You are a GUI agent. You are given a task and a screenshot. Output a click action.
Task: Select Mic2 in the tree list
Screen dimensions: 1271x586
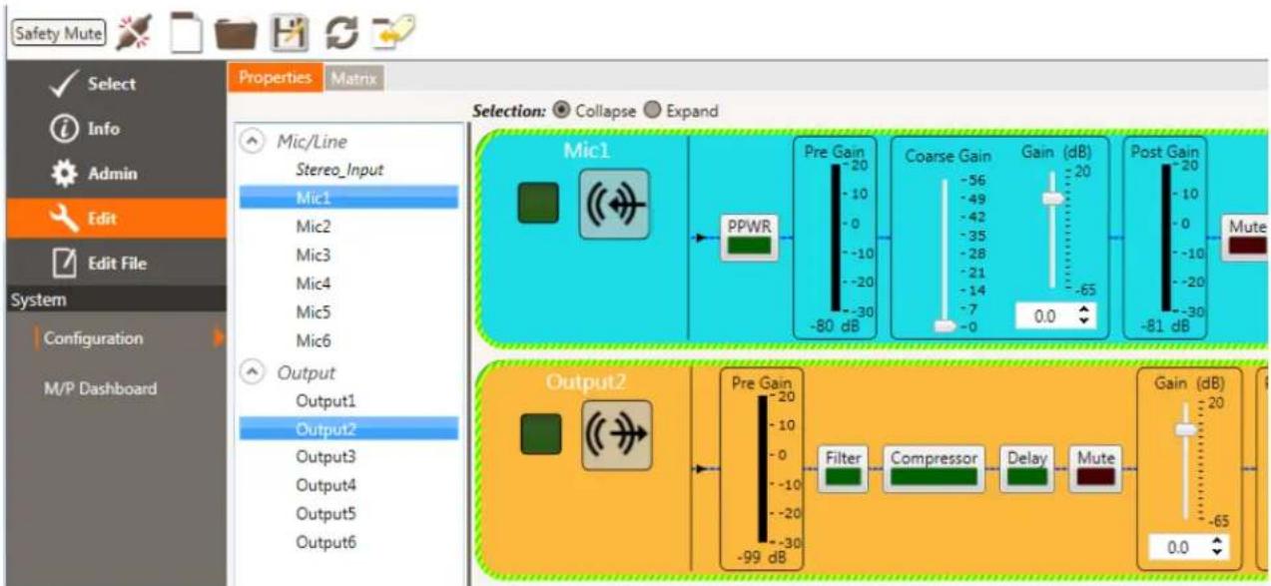point(313,227)
